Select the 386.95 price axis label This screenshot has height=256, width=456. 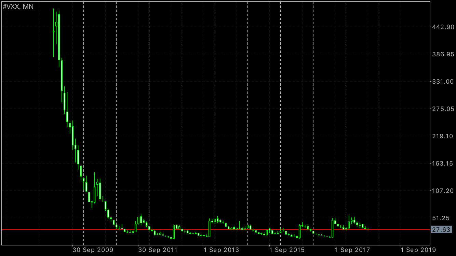click(443, 54)
